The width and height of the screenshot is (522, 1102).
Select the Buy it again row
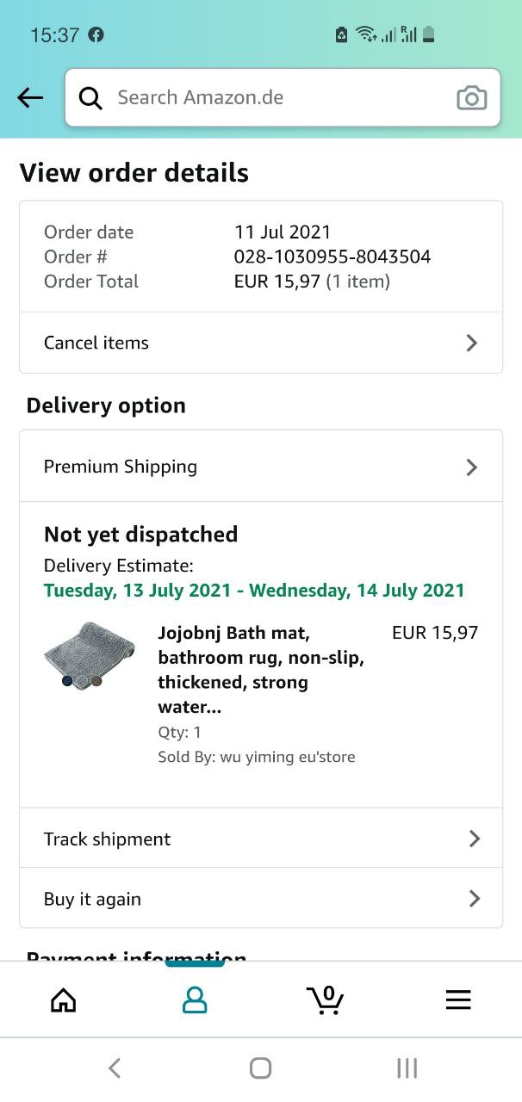tap(260, 899)
